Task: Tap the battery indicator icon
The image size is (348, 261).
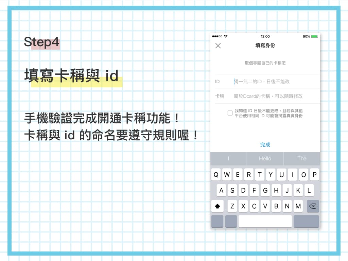Action: click(314, 36)
